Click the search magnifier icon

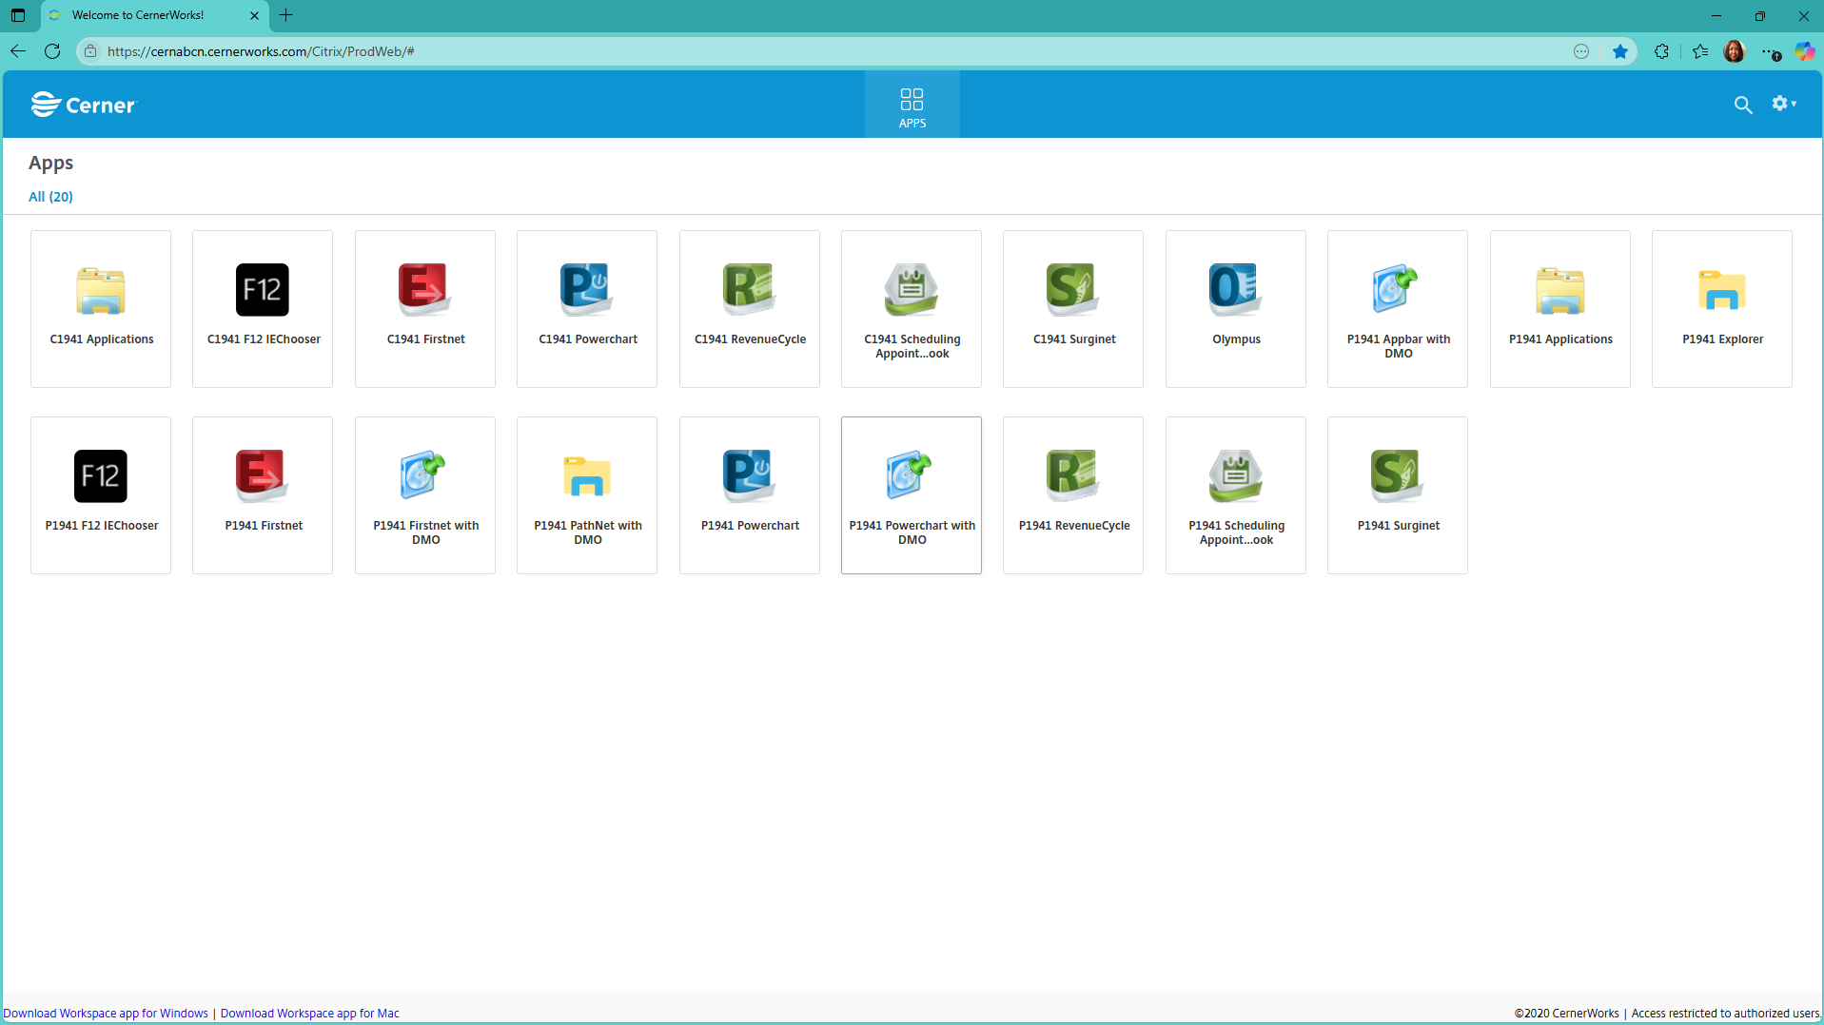[x=1743, y=105]
